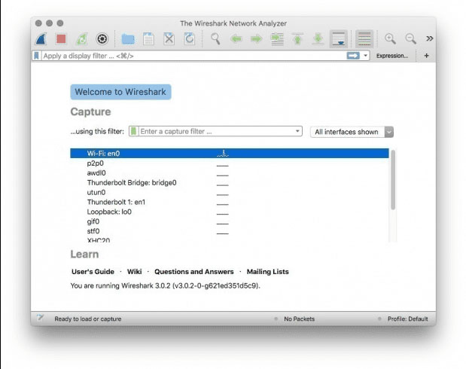
Task: Select the Loopback: lo0 interface
Action: 109,212
